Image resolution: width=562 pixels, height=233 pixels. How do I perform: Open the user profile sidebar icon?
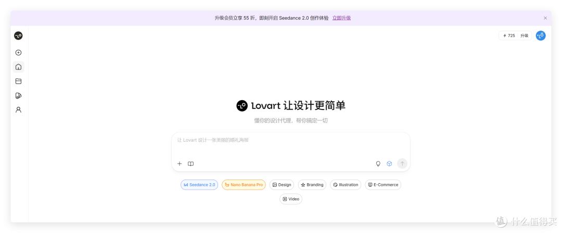18,109
